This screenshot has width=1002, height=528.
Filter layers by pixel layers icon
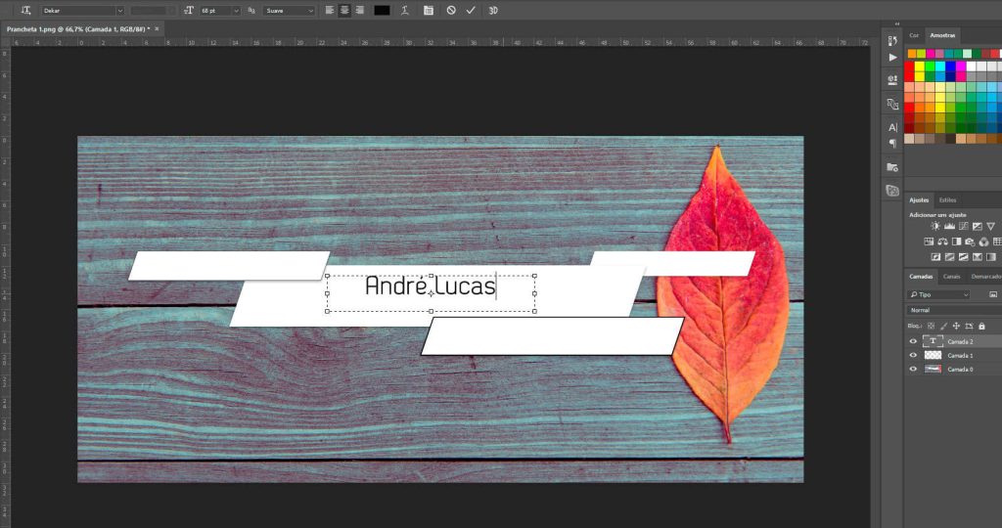tap(993, 294)
